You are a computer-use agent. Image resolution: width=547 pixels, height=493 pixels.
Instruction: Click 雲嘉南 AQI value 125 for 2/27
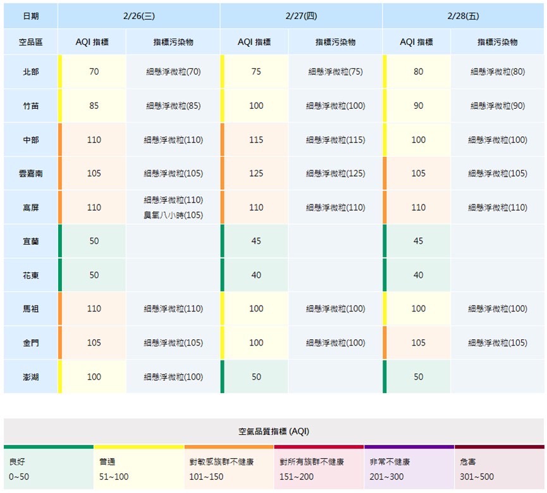256,173
